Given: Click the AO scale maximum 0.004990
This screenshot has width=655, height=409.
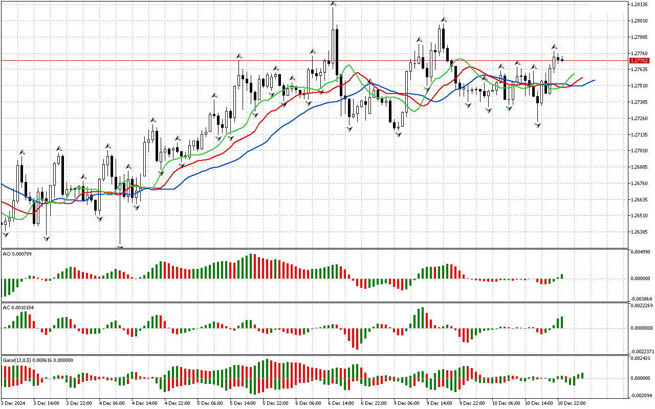Looking at the screenshot, I should [x=641, y=253].
